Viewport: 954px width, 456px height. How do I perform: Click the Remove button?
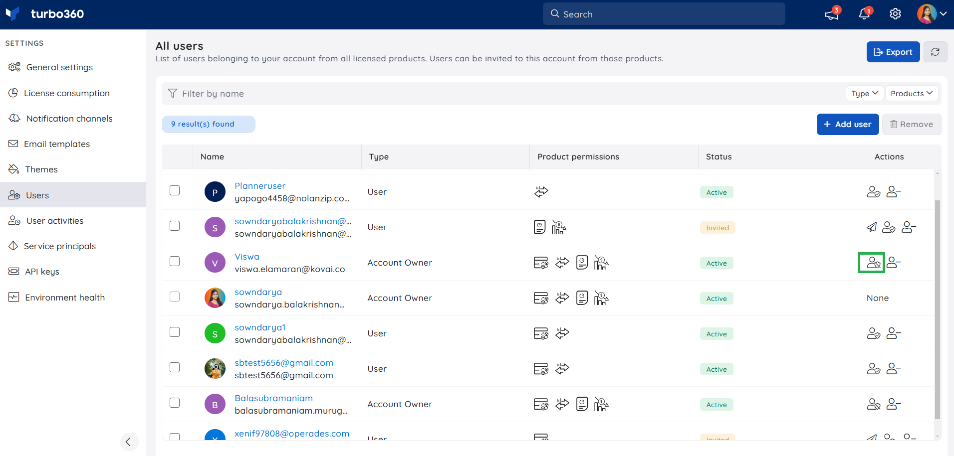click(912, 124)
